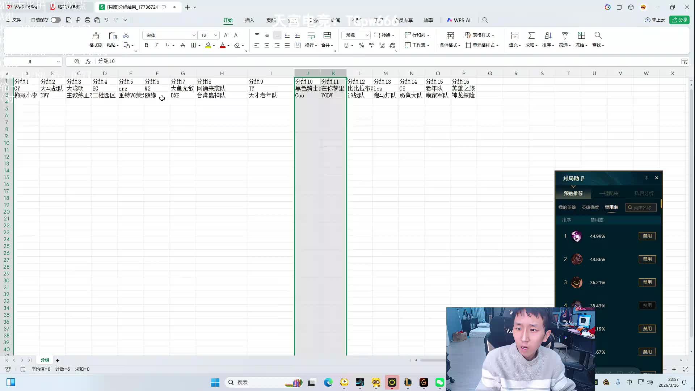Screen dimensions: 695x391
Task: Click the increase font size icon
Action: point(226,35)
